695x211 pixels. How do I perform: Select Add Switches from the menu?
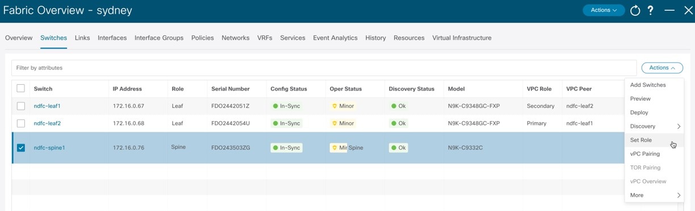point(655,85)
